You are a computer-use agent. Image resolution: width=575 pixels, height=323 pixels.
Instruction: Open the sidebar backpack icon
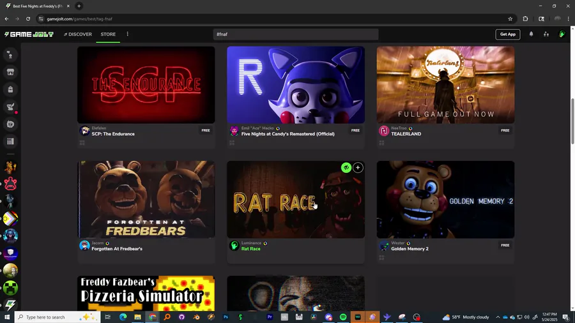pyautogui.click(x=10, y=89)
